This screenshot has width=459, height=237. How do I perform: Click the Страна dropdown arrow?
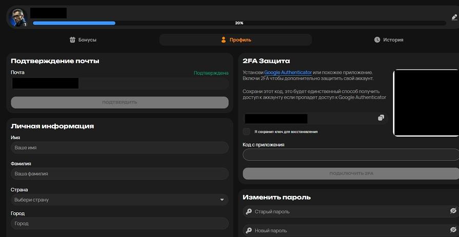[x=222, y=200]
